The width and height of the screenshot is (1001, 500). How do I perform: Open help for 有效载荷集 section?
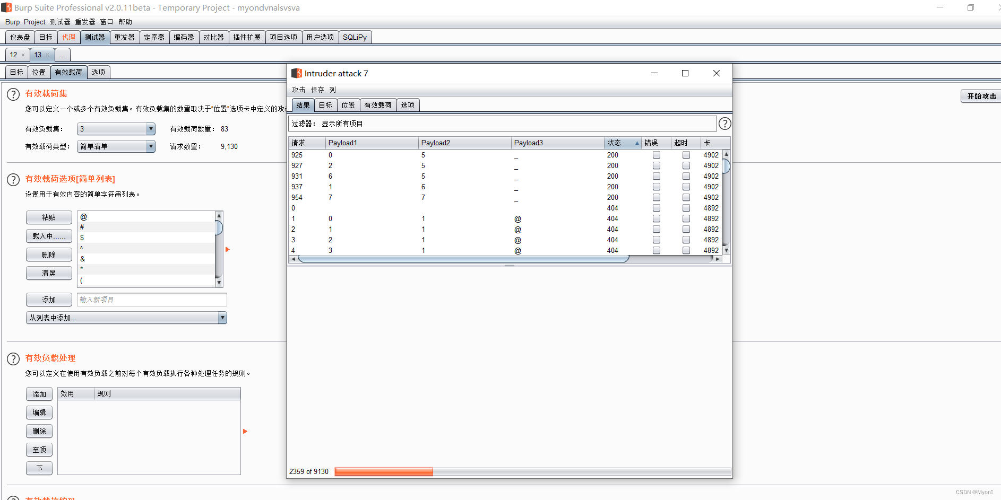tap(13, 94)
